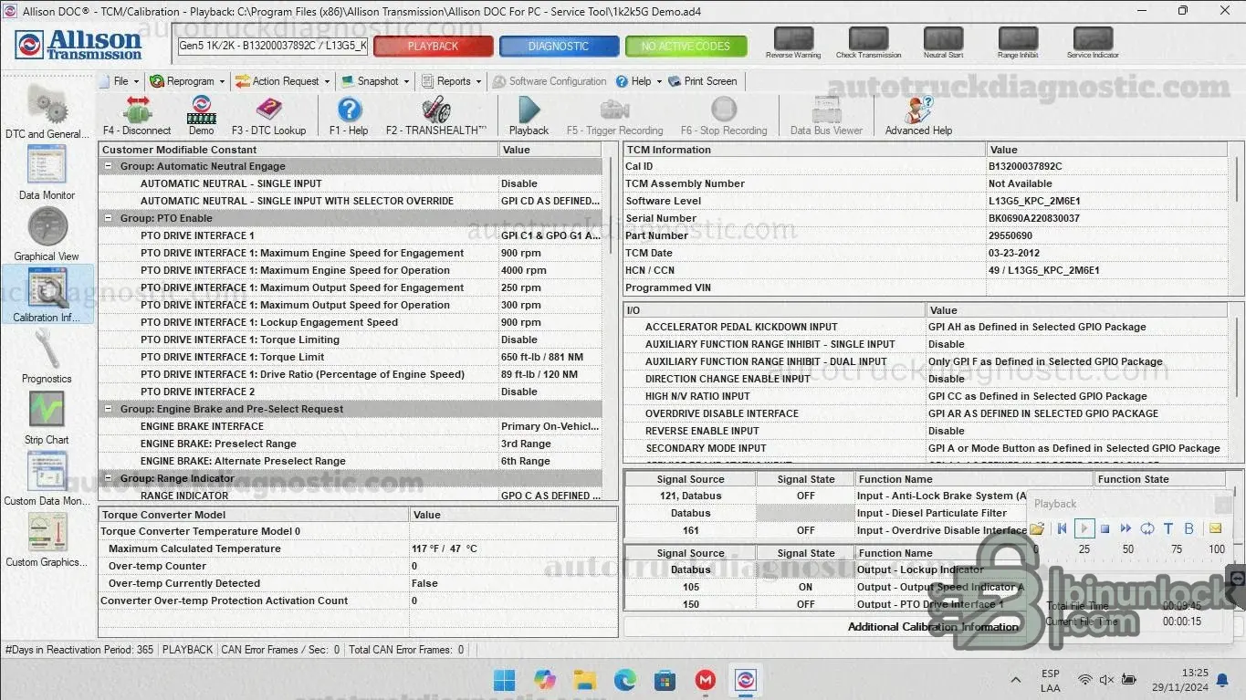Click Print Screen menu item
1246x700 pixels.
point(703,81)
